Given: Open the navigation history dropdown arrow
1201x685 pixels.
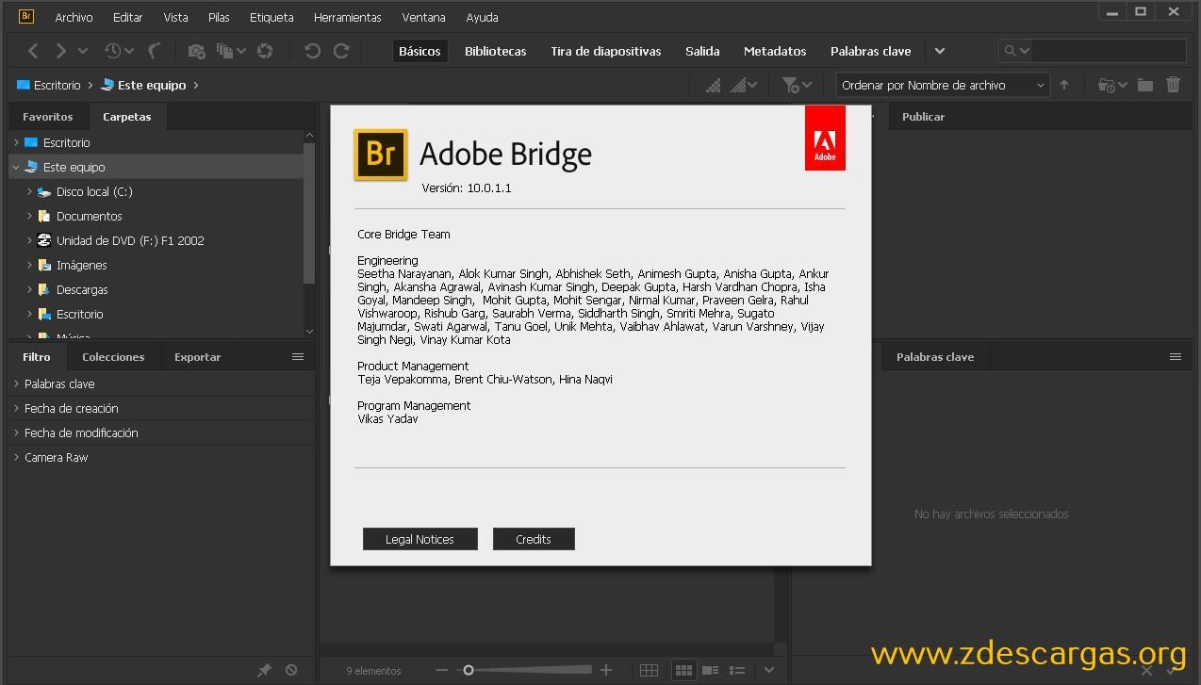Looking at the screenshot, I should click(x=83, y=51).
